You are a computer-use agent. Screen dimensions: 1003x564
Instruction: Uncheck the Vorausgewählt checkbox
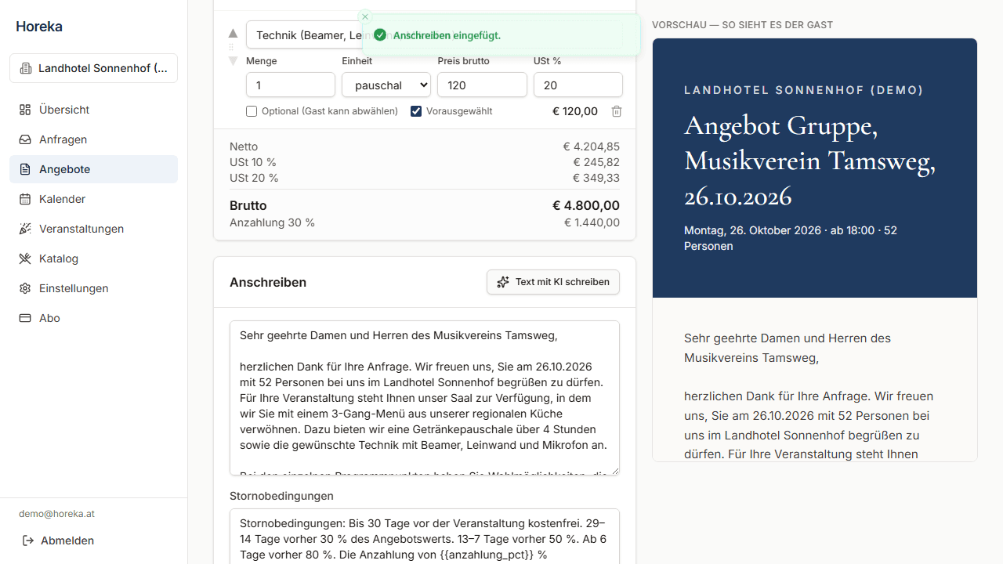tap(416, 111)
